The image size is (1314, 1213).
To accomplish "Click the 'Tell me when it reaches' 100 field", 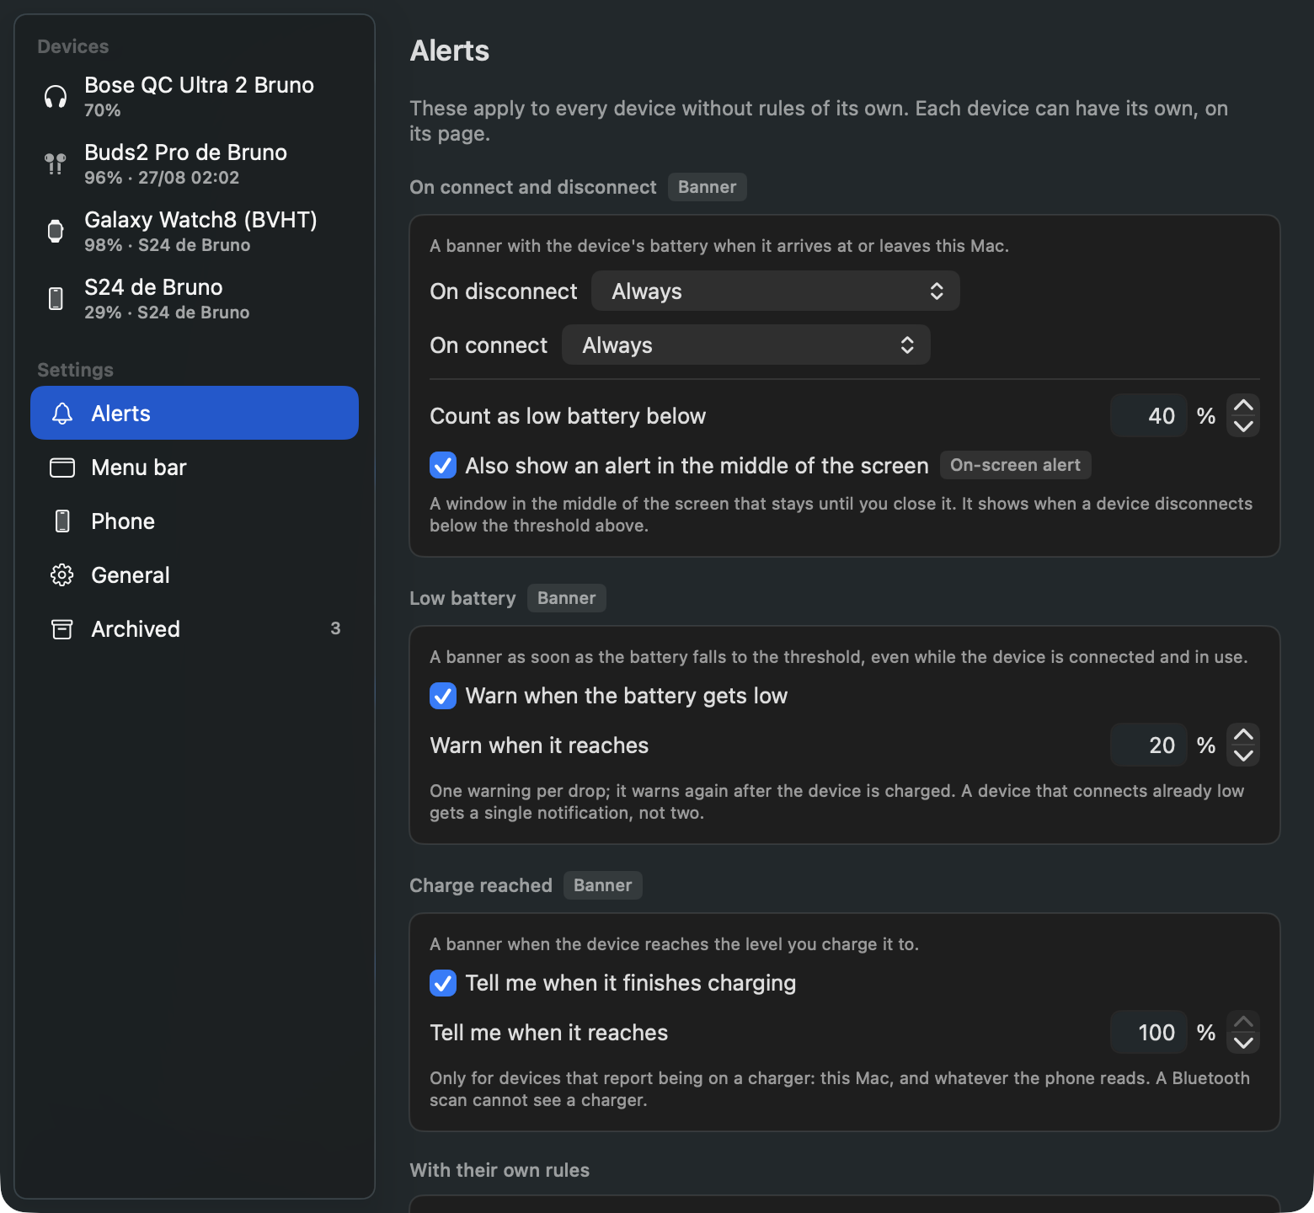I will 1149,1033.
